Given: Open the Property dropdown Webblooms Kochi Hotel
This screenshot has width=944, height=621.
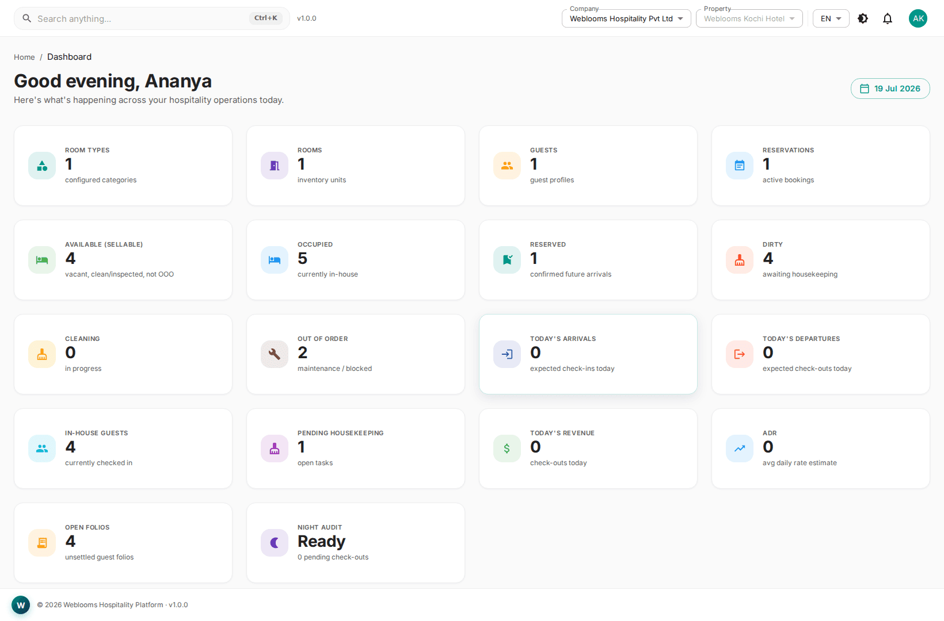Looking at the screenshot, I should (749, 18).
